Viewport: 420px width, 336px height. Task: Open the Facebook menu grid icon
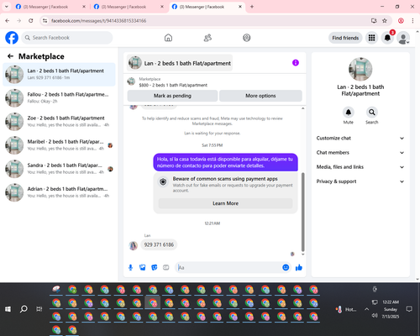pos(371,38)
